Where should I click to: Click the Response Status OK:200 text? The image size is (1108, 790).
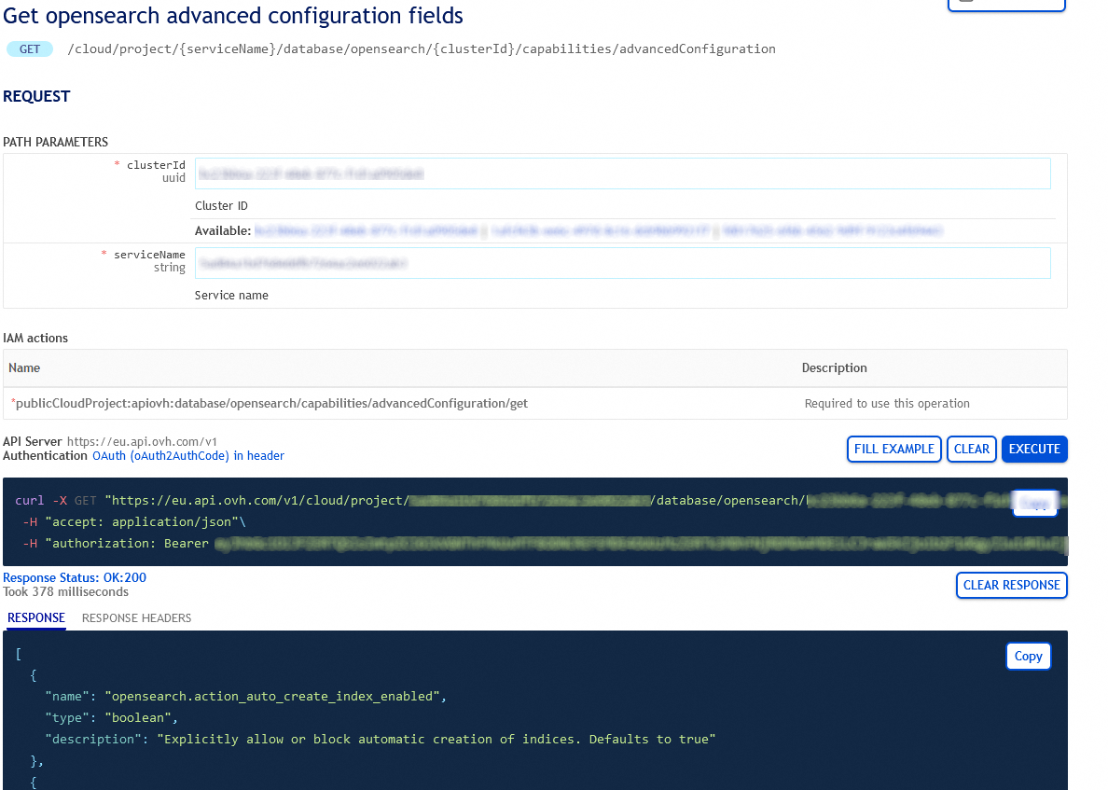pyautogui.click(x=74, y=577)
